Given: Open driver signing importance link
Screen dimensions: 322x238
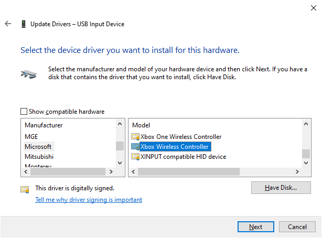Looking at the screenshot, I should tap(89, 200).
